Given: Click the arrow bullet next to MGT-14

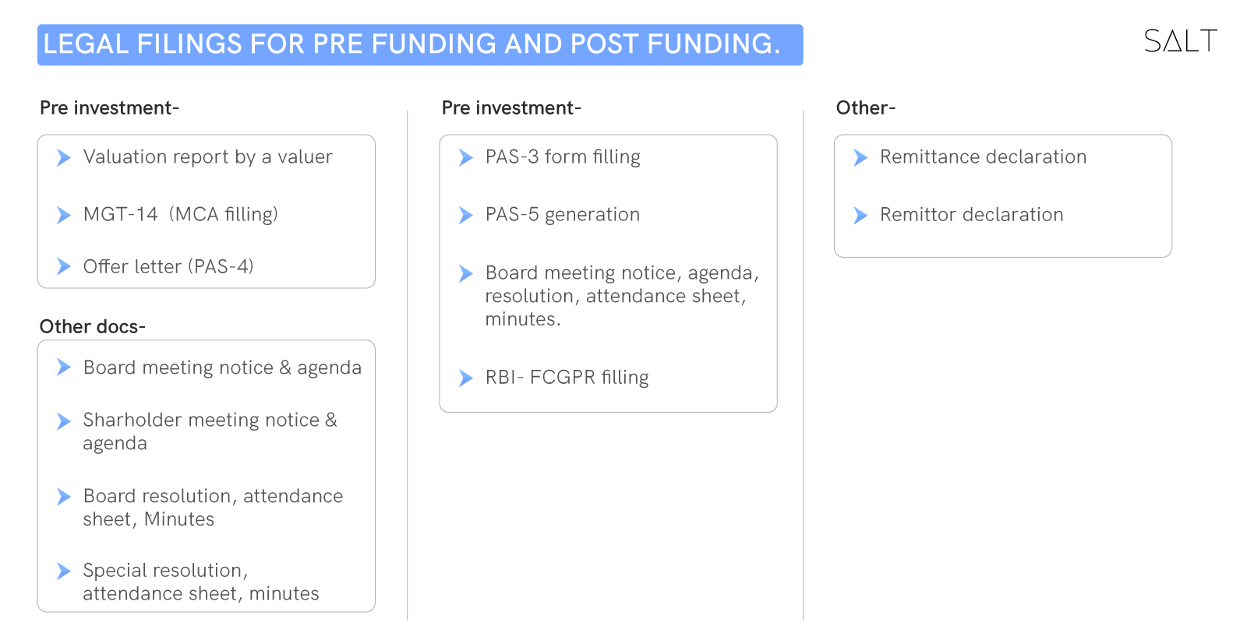Looking at the screenshot, I should pyautogui.click(x=64, y=215).
